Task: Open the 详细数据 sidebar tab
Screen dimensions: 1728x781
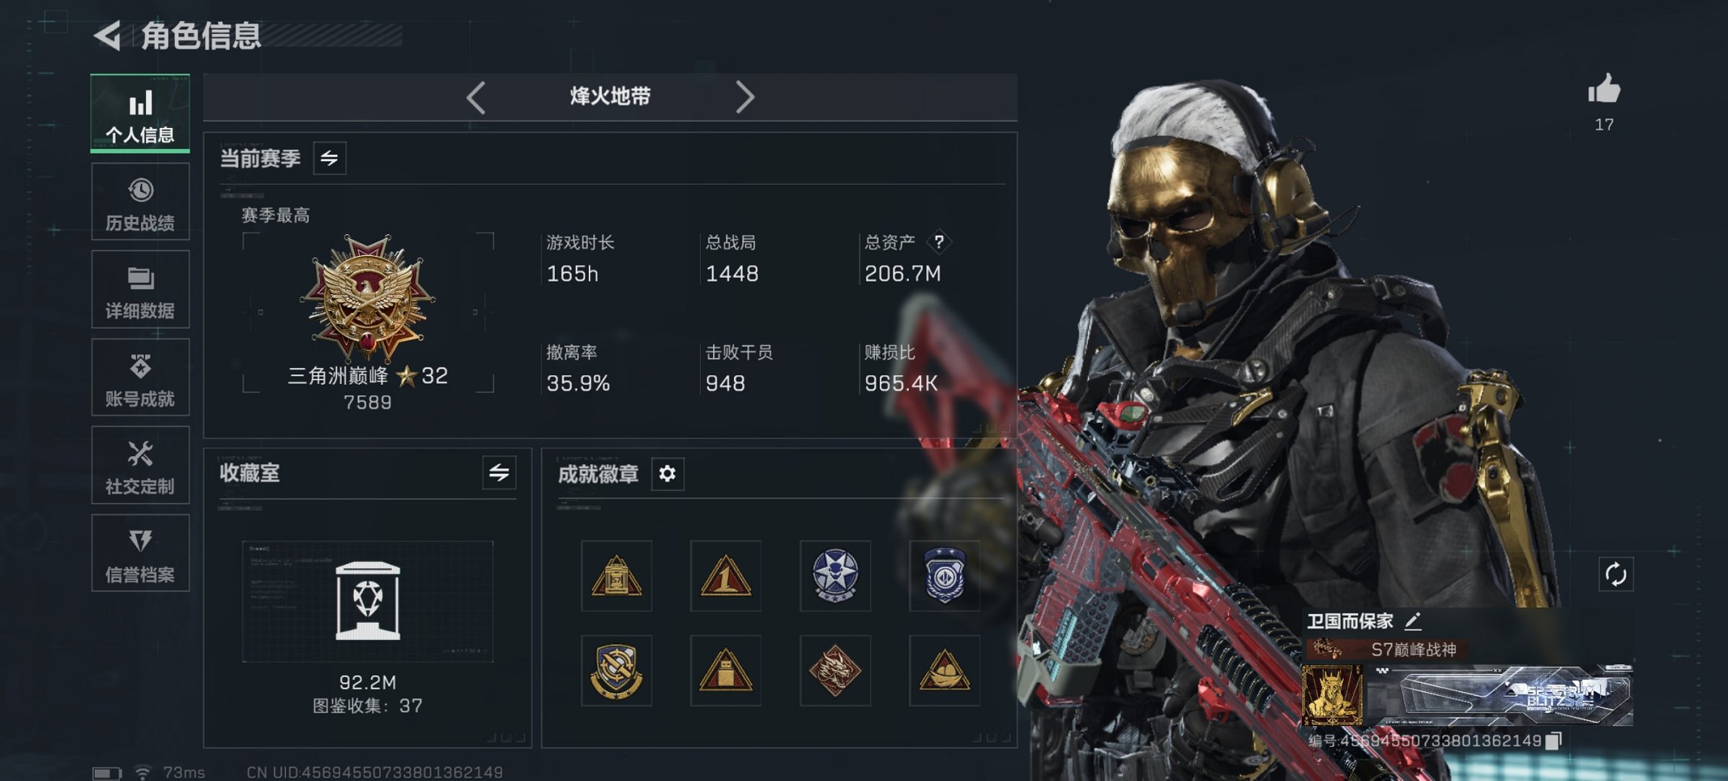Action: coord(140,290)
